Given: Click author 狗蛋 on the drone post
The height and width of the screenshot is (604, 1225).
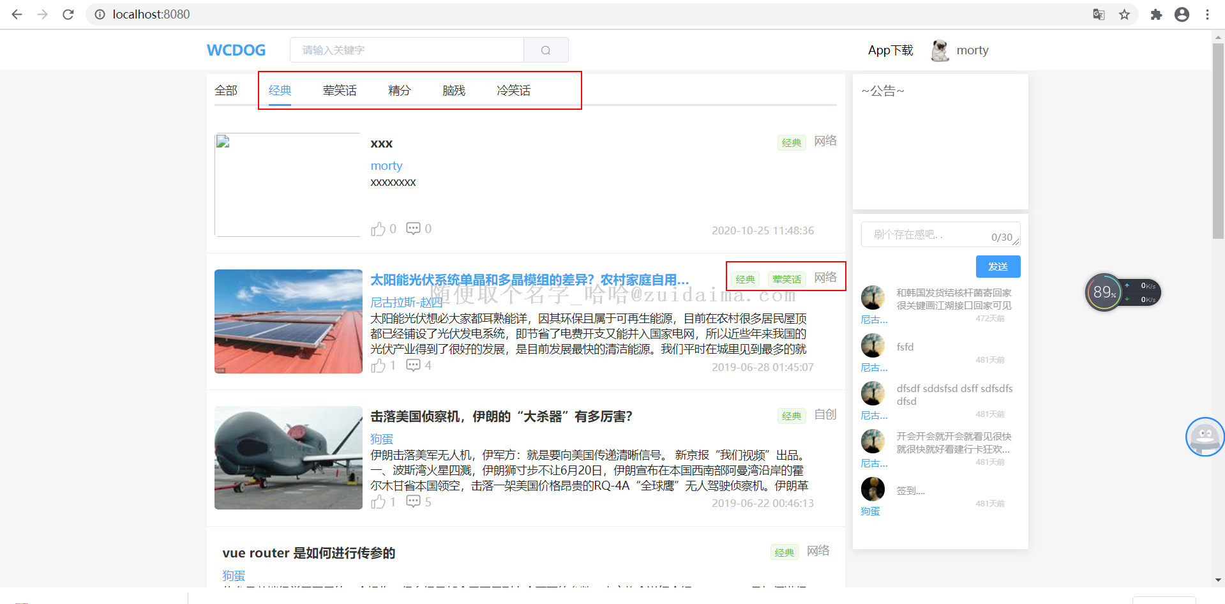Looking at the screenshot, I should [x=382, y=439].
